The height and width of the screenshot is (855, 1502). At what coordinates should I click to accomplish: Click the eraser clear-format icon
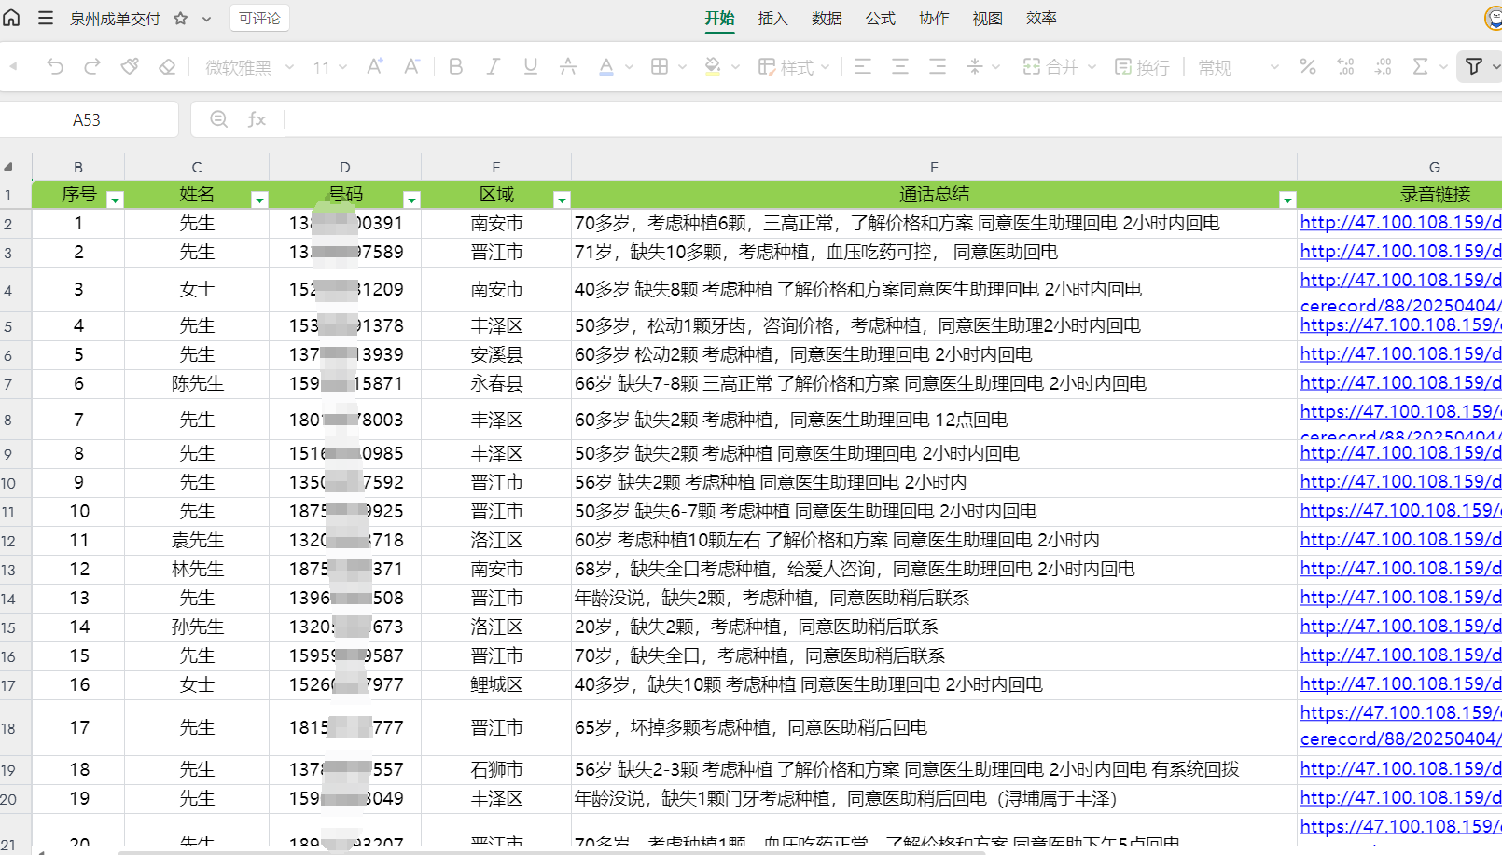[x=167, y=67]
